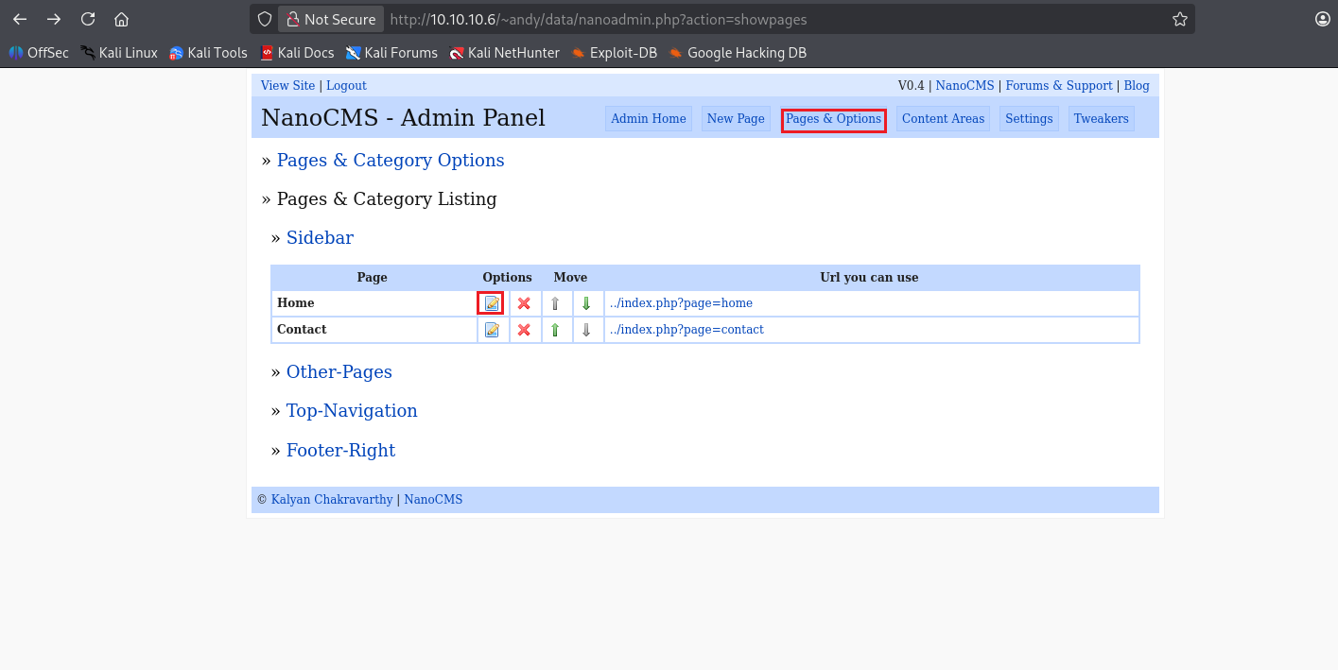Open the OffSec bookmark
This screenshot has width=1338, height=670.
pos(39,53)
